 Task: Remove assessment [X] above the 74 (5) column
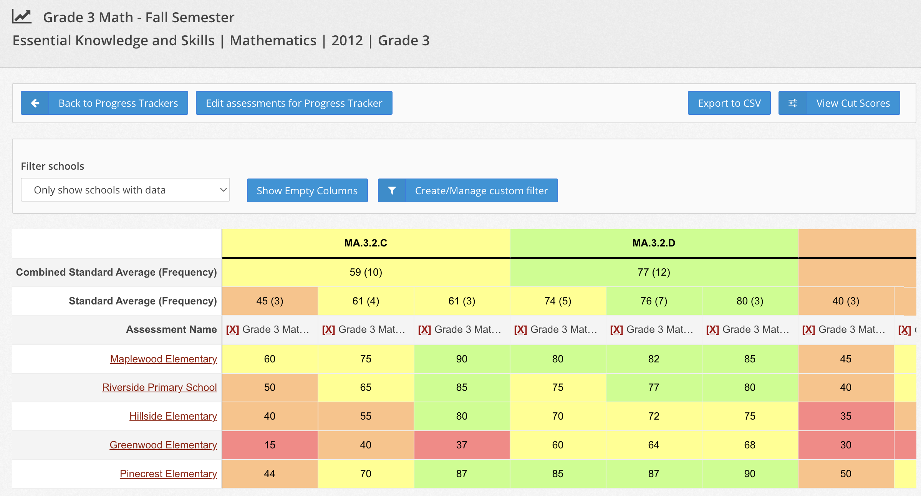click(520, 329)
